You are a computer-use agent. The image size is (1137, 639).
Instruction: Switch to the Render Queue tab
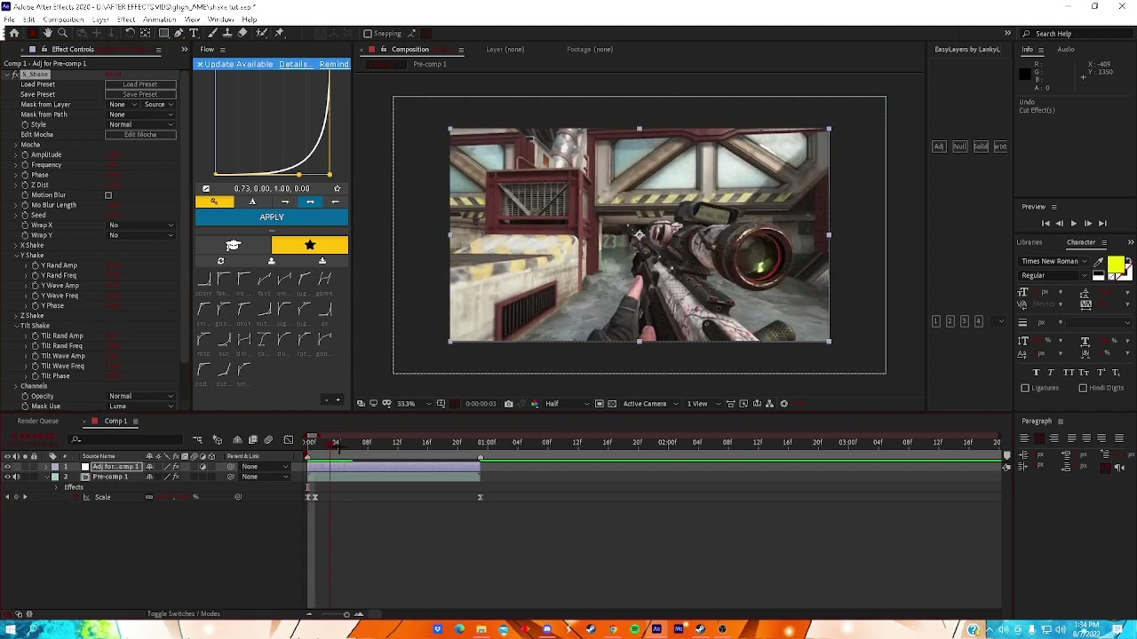point(37,422)
